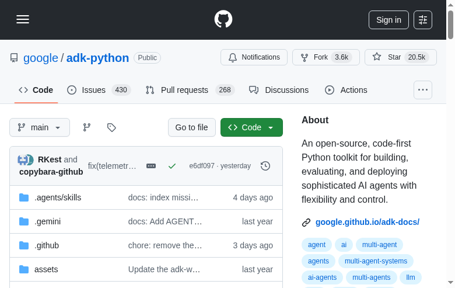Open RKest author profile link
Image resolution: width=455 pixels, height=288 pixels.
coord(50,159)
